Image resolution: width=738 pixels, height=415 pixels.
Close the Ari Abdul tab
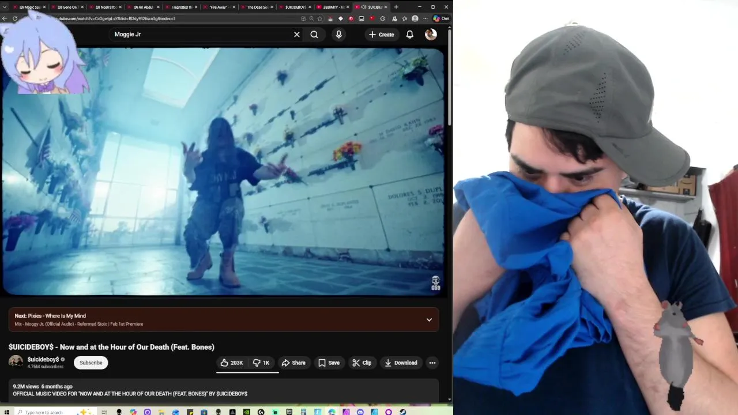(x=159, y=7)
